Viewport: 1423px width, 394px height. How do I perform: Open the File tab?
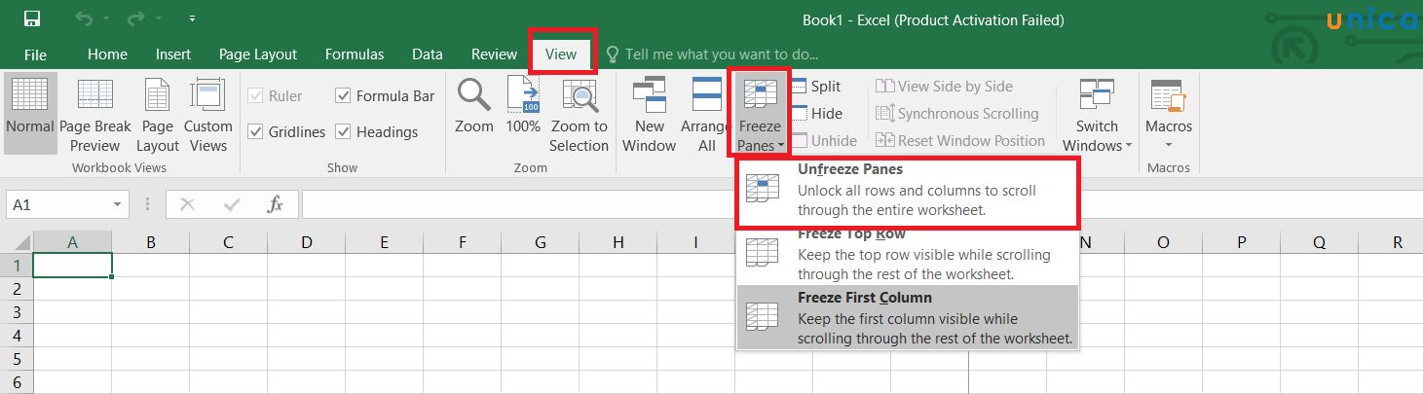click(35, 54)
